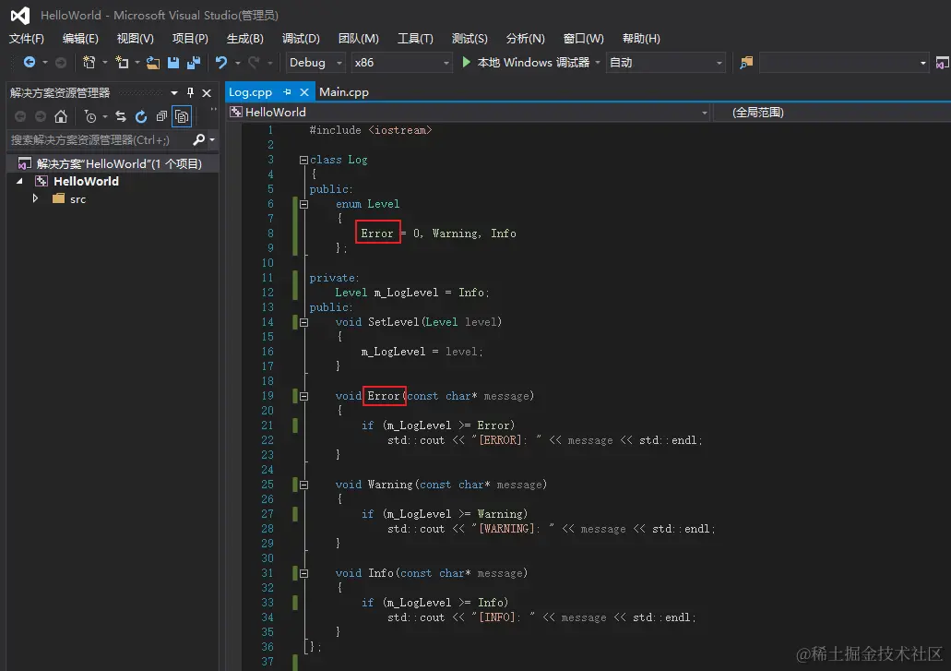Click the line Level m_LogLevel = Info;
The image size is (951, 671).
click(x=411, y=293)
